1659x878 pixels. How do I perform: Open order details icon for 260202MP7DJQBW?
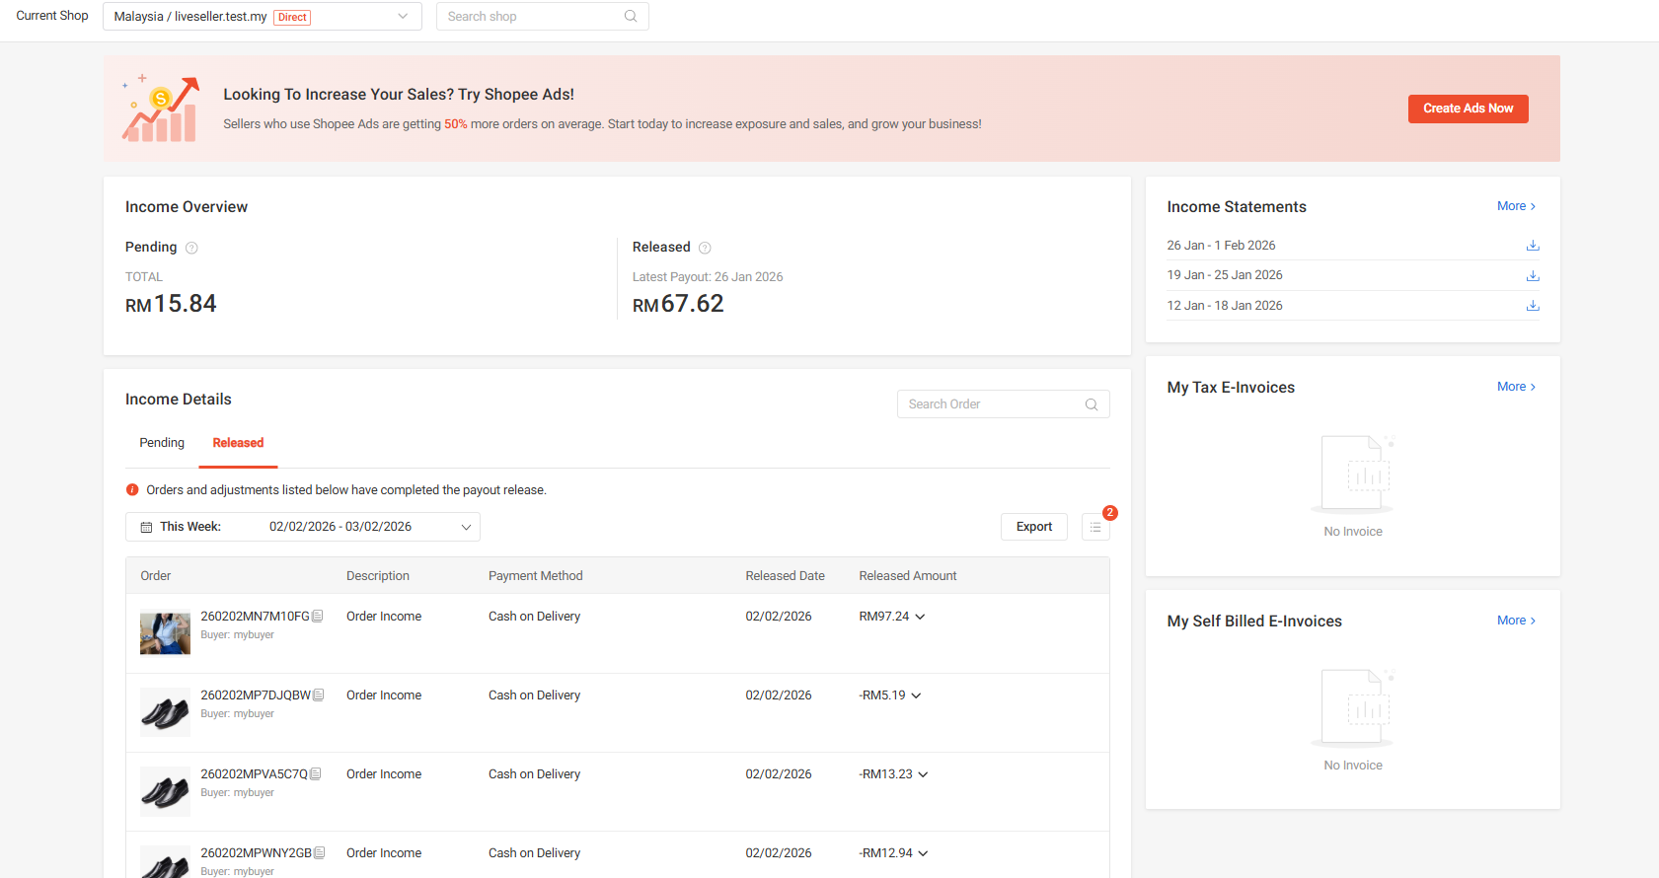pos(319,695)
